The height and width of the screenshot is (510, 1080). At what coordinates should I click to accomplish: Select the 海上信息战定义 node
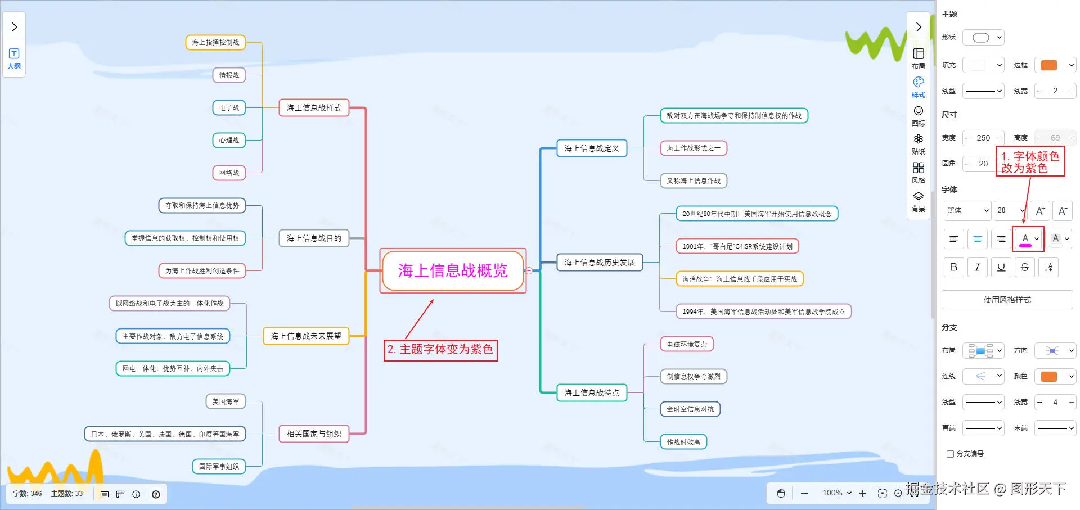[x=592, y=148]
